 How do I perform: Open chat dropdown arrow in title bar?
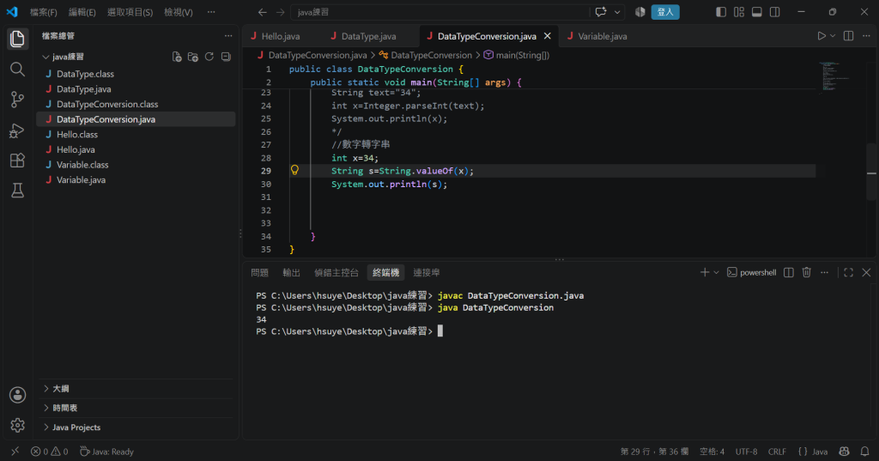[x=617, y=12]
